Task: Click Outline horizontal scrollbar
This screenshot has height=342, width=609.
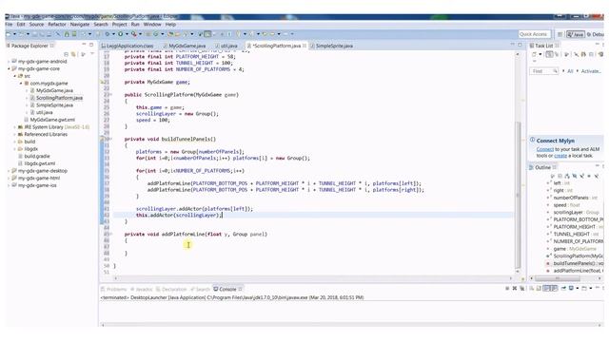Action: coord(558,278)
